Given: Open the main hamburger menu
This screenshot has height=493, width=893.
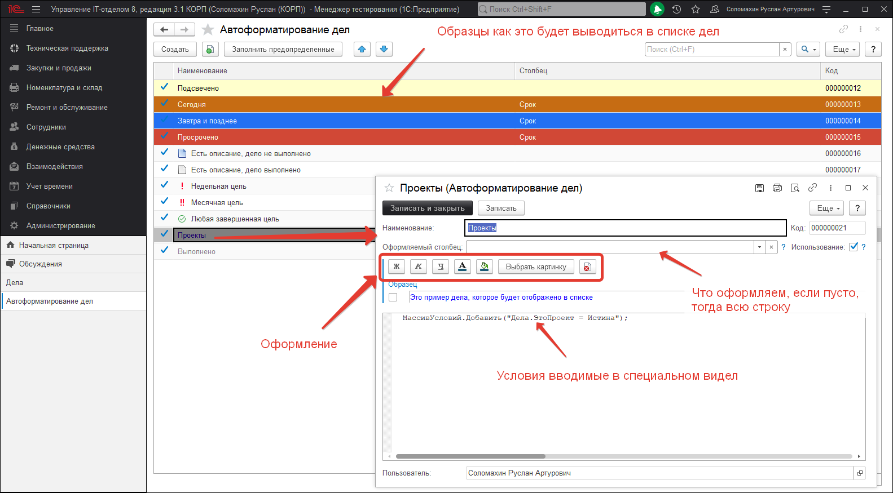Looking at the screenshot, I should coord(36,9).
